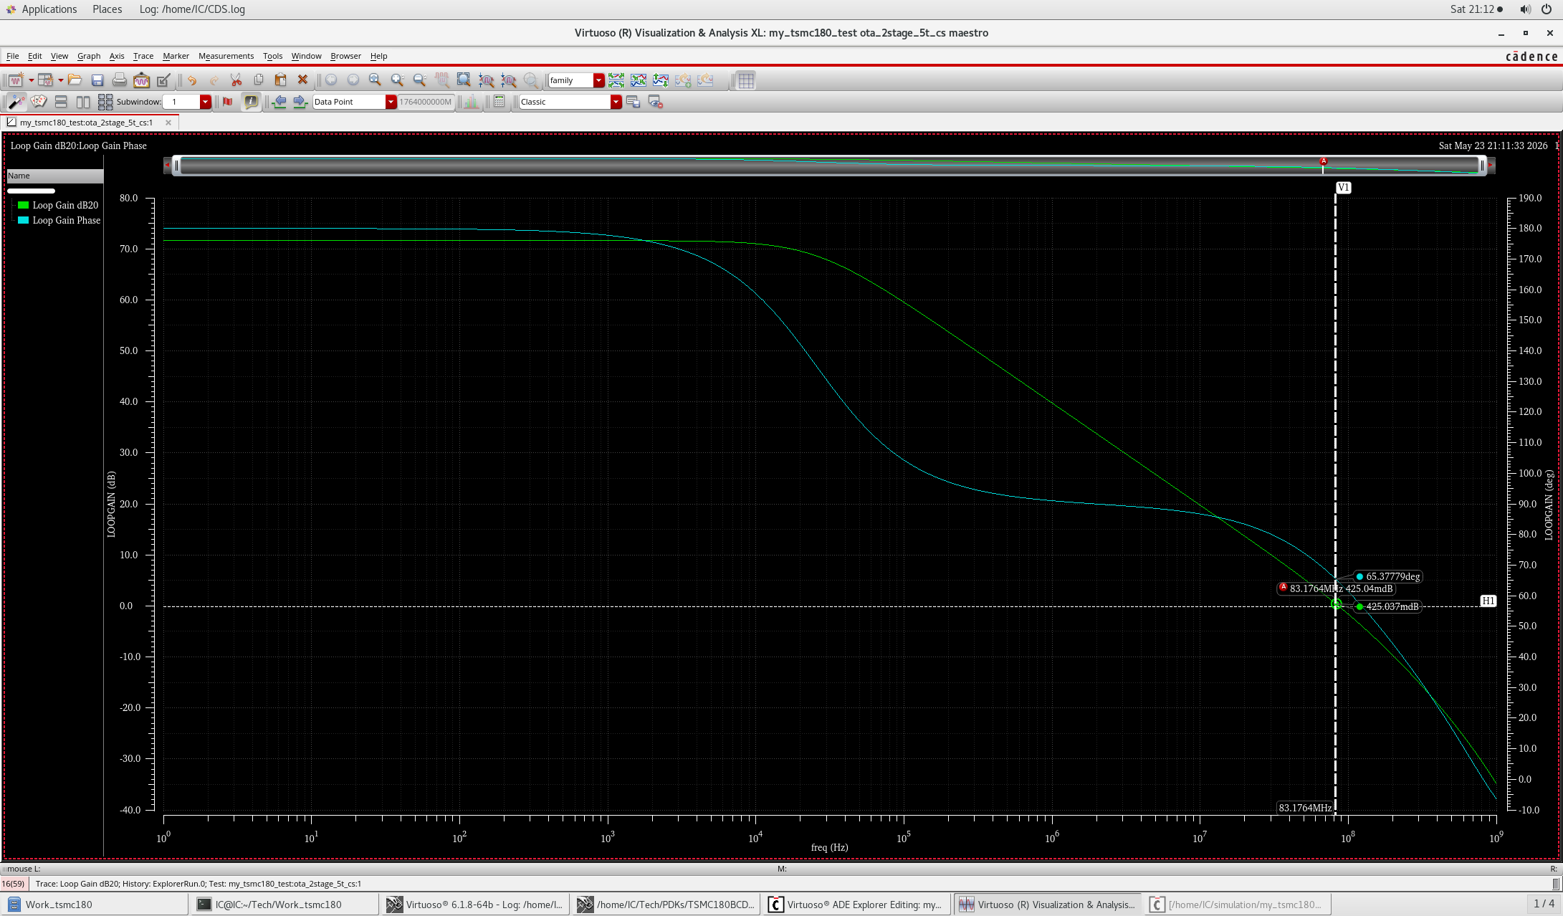The width and height of the screenshot is (1563, 916).
Task: Click the auto layout magic wand icon
Action: click(x=16, y=102)
